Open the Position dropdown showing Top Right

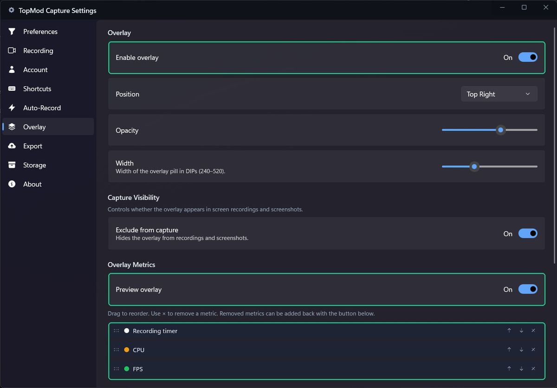(499, 94)
